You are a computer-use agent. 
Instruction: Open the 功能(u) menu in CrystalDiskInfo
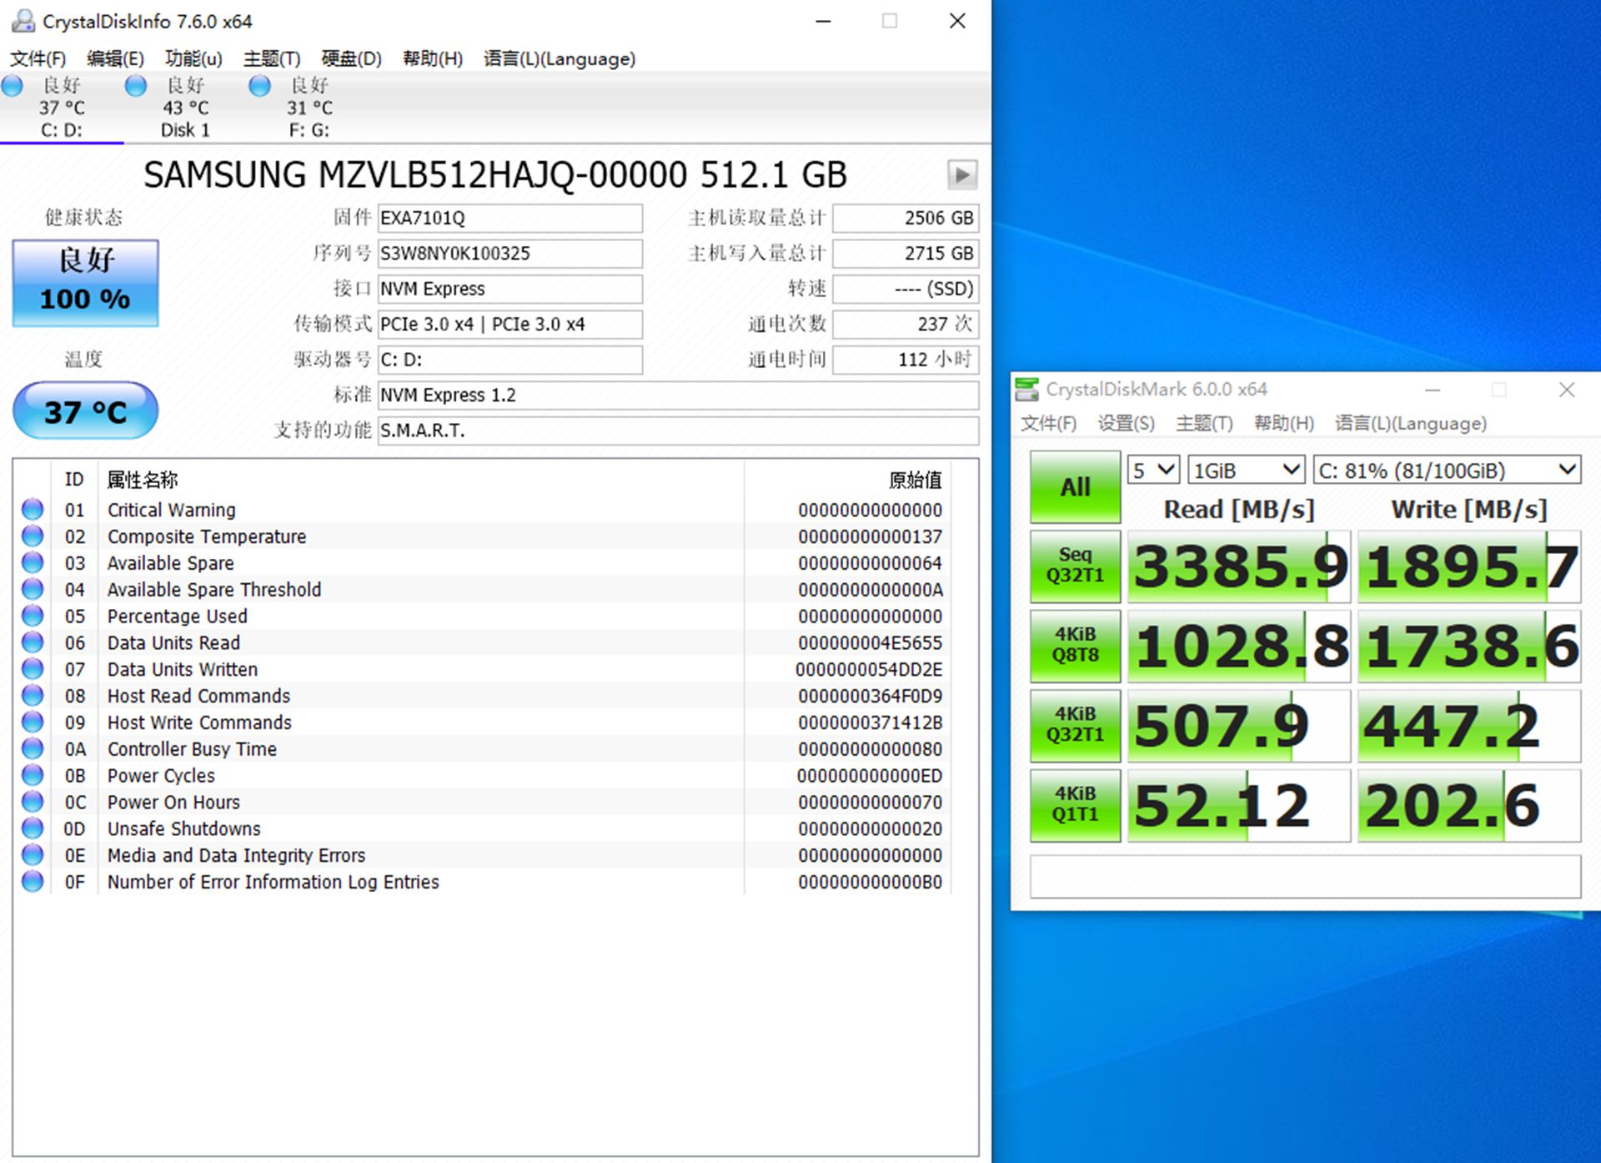tap(193, 58)
